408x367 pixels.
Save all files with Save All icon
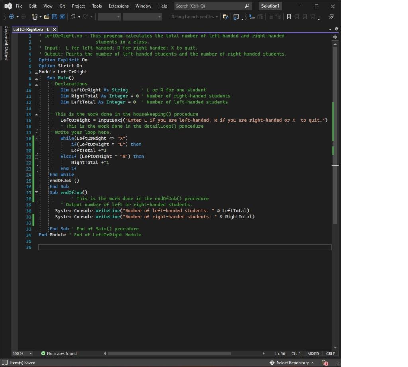tap(62, 16)
